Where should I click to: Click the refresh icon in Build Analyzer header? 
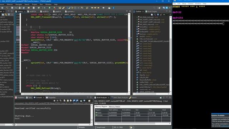[161, 97]
